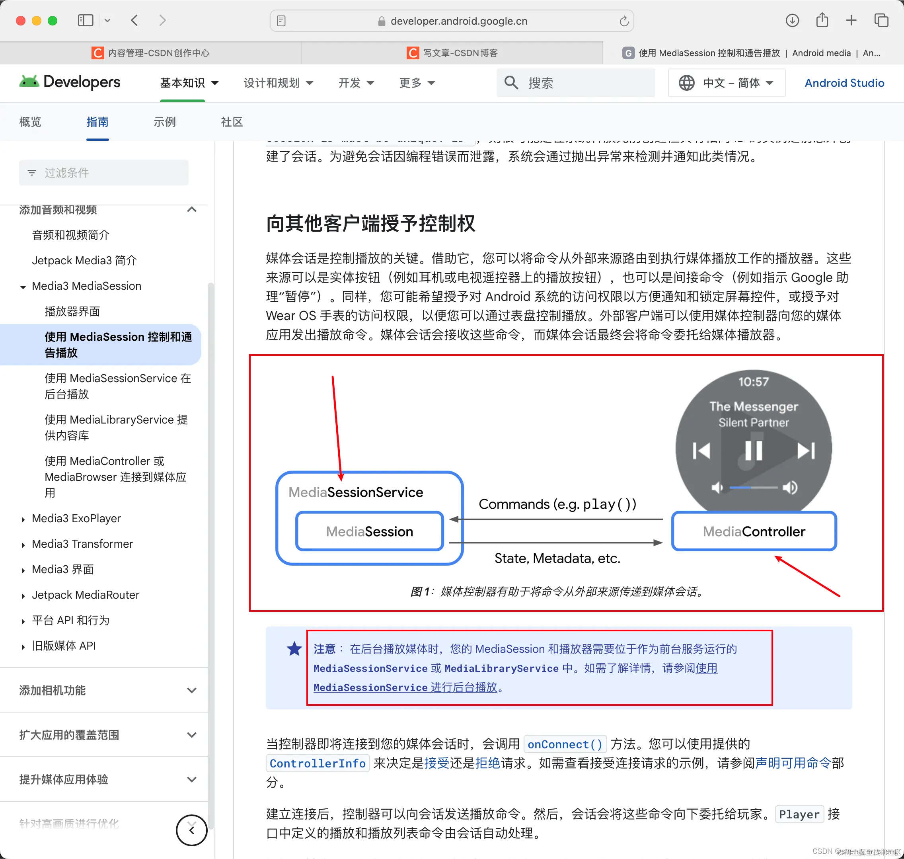
Task: Select the 指南 tab
Action: tap(97, 122)
